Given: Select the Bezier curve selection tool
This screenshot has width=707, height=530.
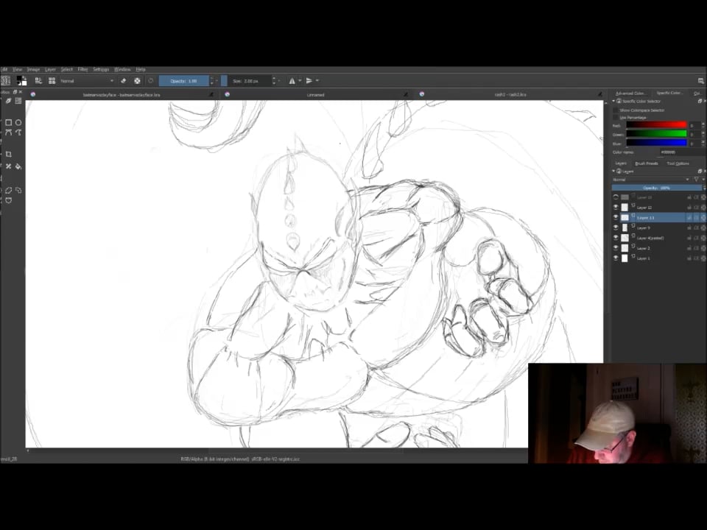Looking at the screenshot, I should point(9,200).
